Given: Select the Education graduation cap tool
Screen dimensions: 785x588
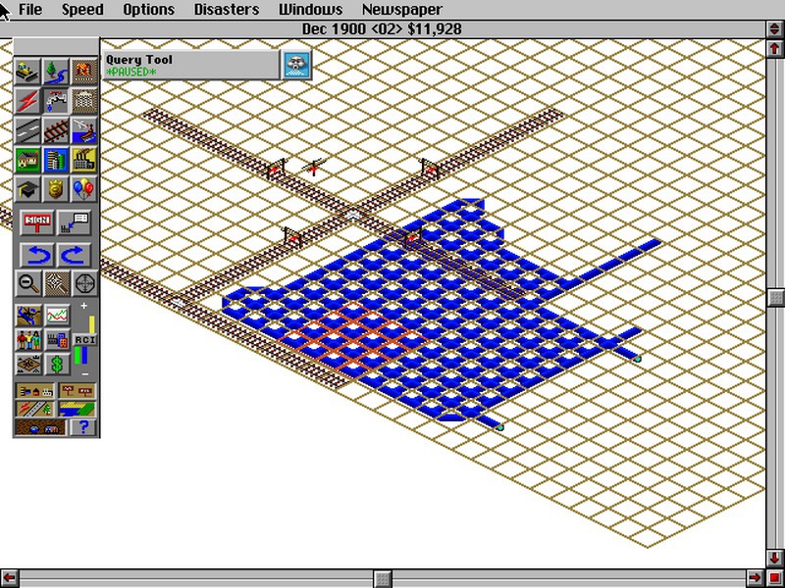Looking at the screenshot, I should pyautogui.click(x=27, y=189).
